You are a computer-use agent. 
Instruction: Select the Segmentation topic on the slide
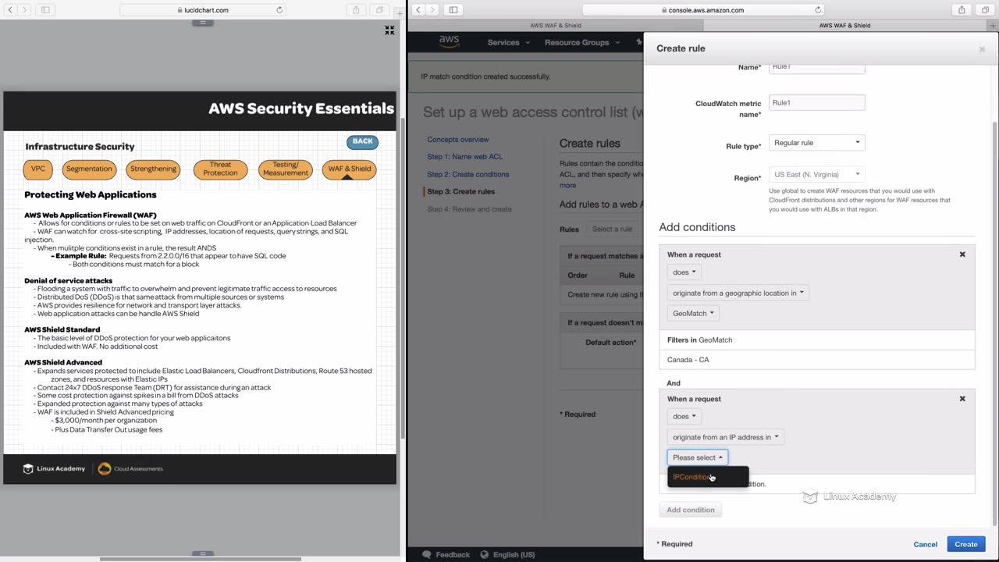(x=89, y=169)
